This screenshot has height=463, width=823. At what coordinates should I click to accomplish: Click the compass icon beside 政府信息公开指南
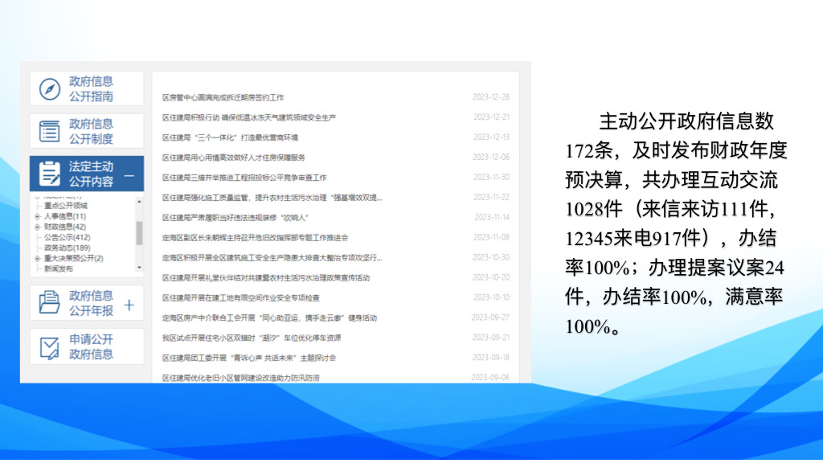click(x=50, y=88)
